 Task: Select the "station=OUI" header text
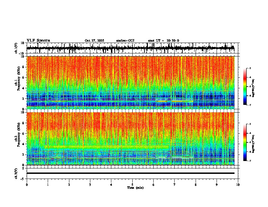tap(125, 41)
